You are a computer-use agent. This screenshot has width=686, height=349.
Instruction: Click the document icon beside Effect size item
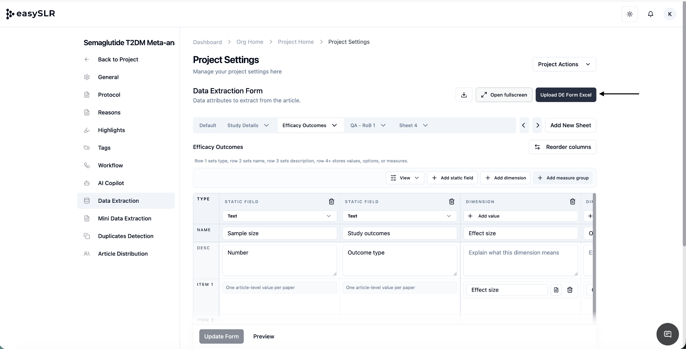[x=556, y=290]
